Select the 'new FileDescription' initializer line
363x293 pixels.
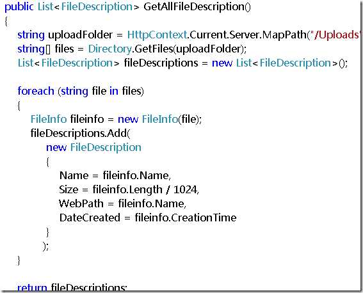(93, 147)
